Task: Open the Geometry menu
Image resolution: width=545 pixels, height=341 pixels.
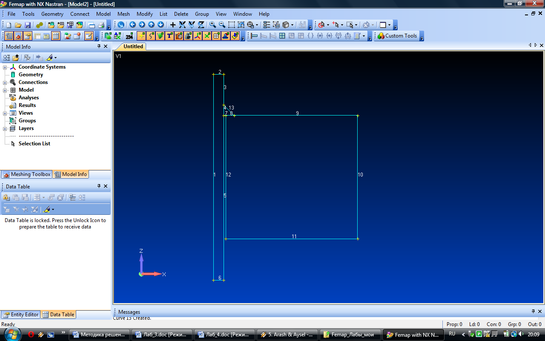Action: coord(52,14)
